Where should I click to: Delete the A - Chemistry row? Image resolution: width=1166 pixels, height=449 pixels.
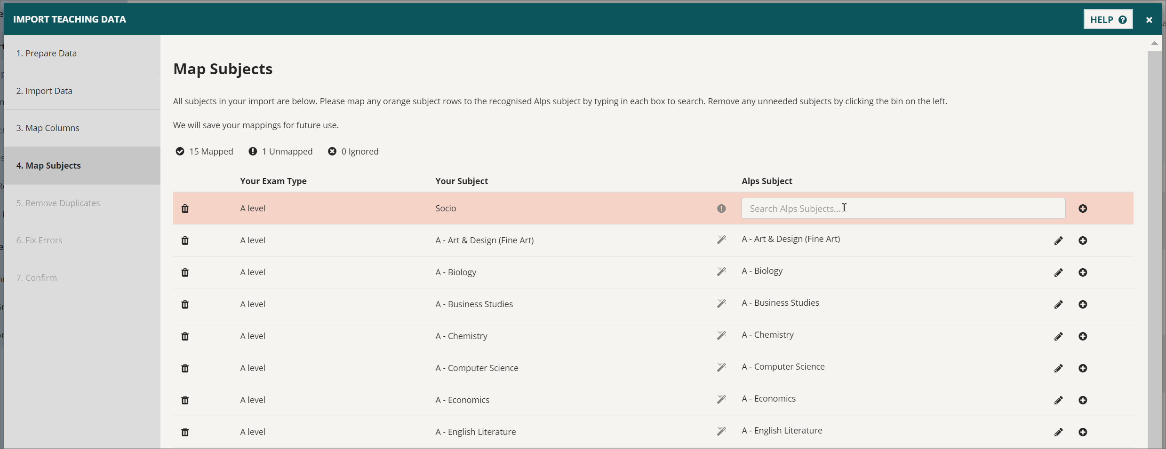185,336
